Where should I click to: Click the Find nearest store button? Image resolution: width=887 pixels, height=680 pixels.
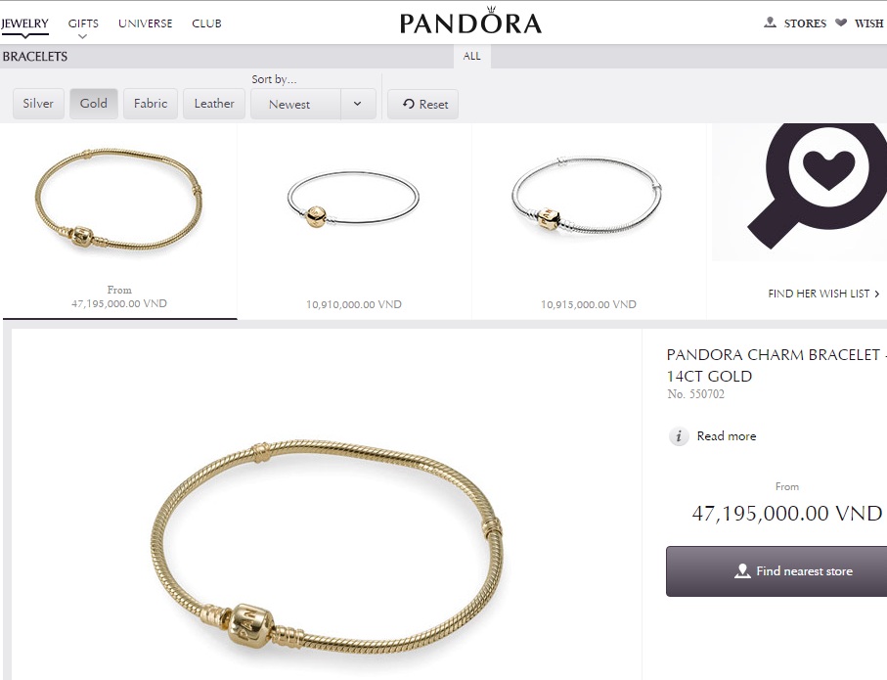click(x=776, y=570)
